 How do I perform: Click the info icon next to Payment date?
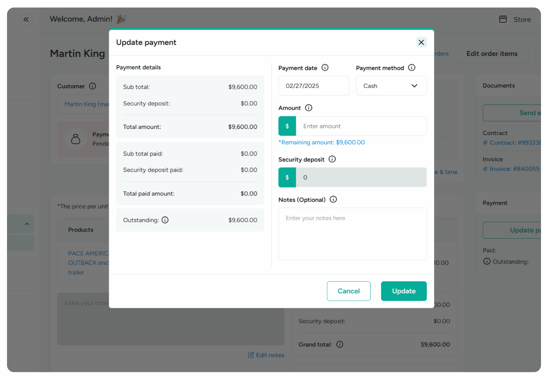tap(325, 68)
